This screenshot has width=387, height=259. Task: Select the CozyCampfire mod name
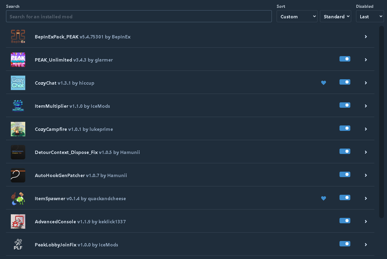click(51, 129)
